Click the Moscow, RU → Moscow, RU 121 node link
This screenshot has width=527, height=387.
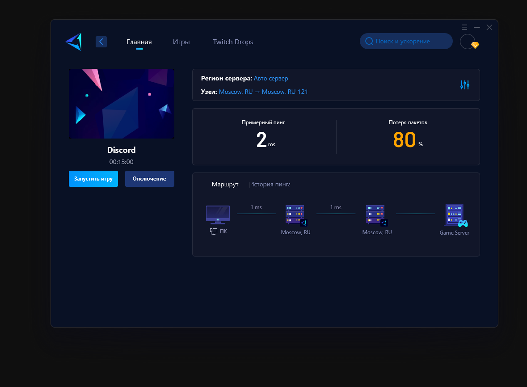(264, 92)
